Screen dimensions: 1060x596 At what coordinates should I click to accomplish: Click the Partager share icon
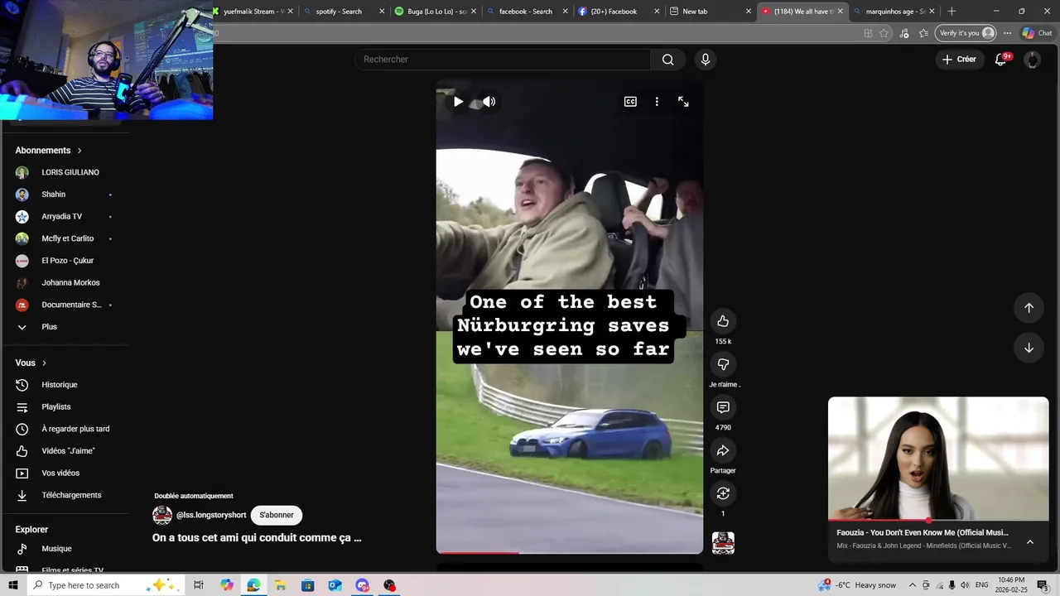click(x=723, y=450)
